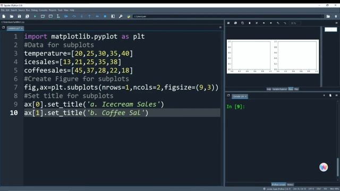This screenshot has width=340, height=191.
Task: Click the debug step-over icon
Action: (x=74, y=16)
